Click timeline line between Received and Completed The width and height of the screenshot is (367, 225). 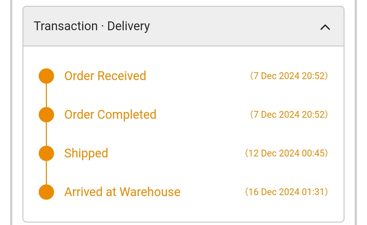tap(47, 95)
